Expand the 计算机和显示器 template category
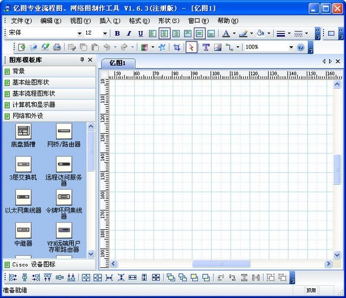 click(50, 105)
